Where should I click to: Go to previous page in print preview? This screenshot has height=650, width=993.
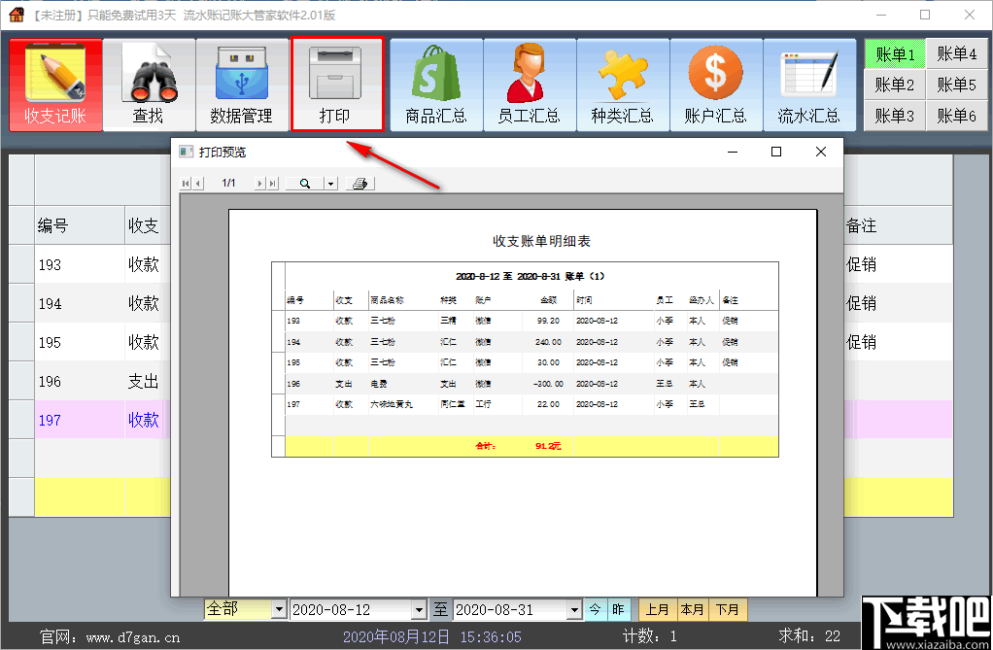pos(198,184)
